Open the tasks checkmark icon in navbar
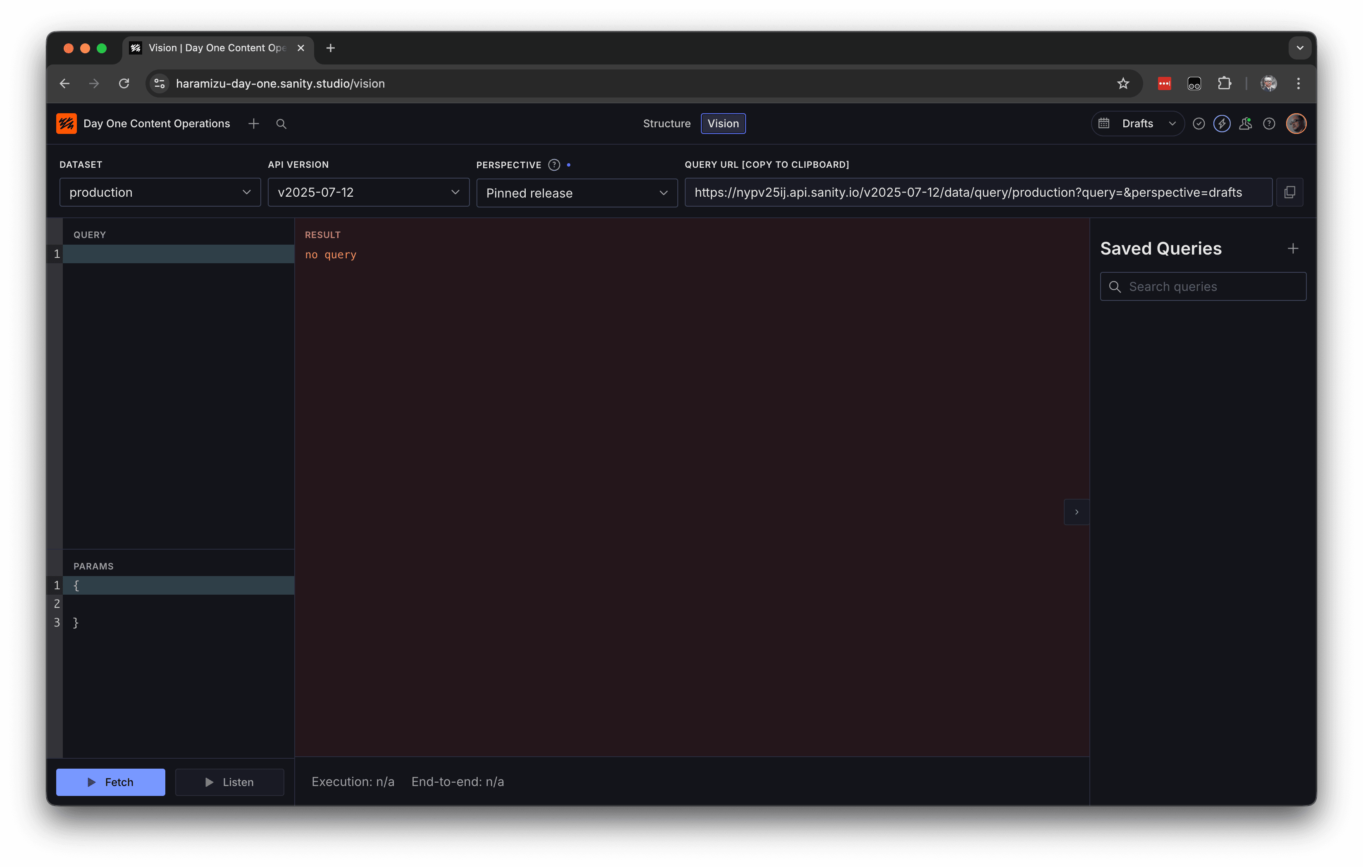Screen dimensions: 1363x867 1198,124
